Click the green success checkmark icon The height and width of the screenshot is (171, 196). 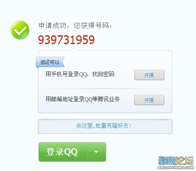(x=20, y=30)
